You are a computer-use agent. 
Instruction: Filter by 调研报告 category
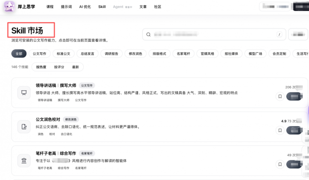(x=111, y=54)
